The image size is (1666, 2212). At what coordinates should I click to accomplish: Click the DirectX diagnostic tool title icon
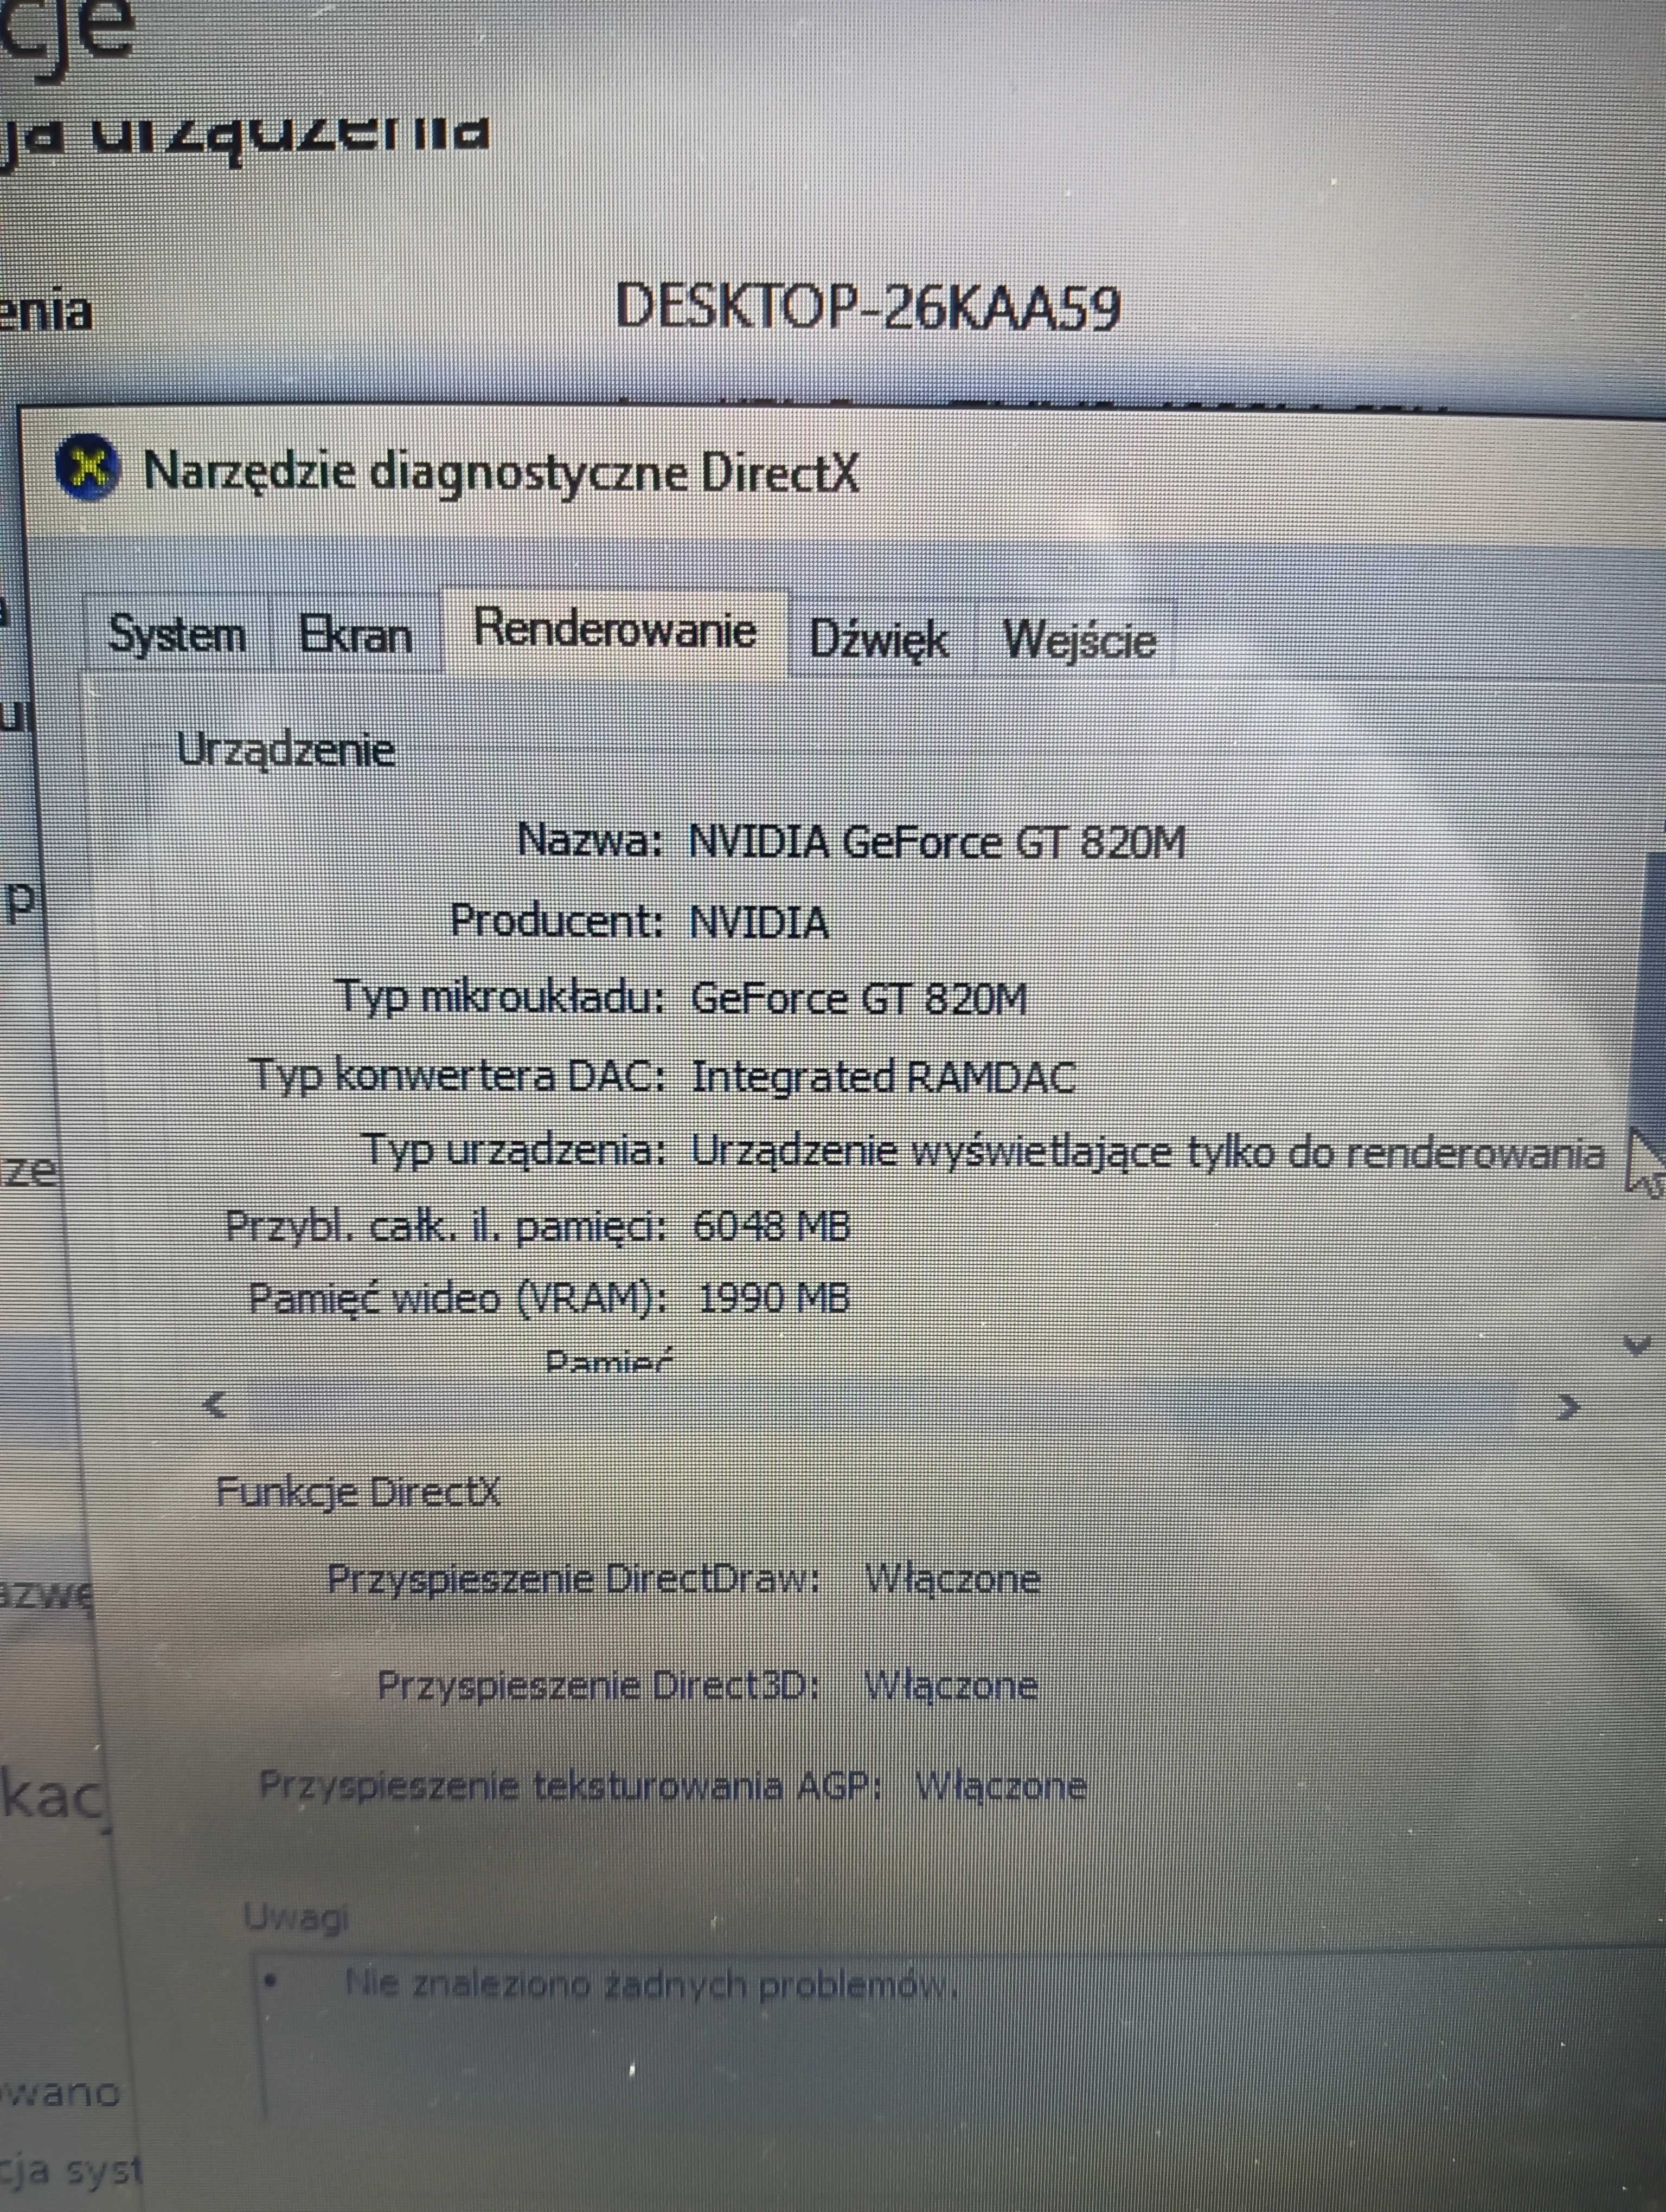[x=88, y=467]
